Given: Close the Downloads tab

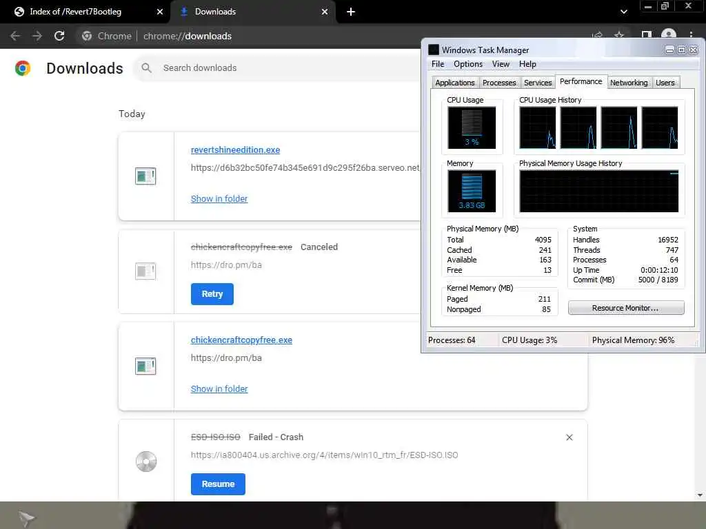Looking at the screenshot, I should (x=325, y=12).
